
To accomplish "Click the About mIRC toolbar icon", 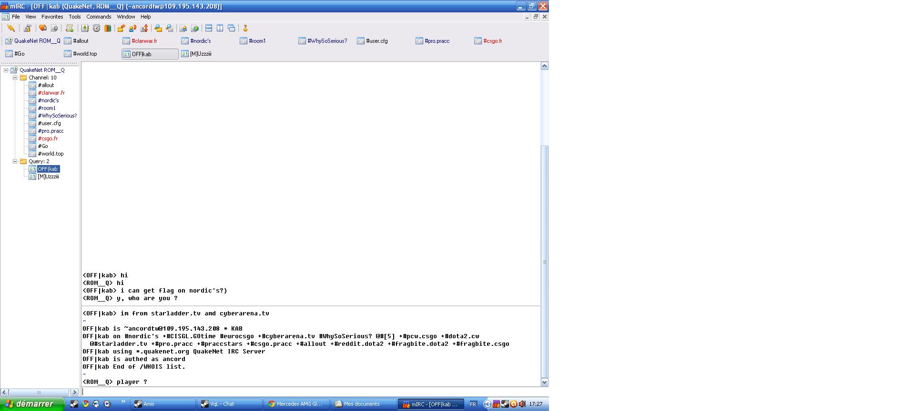I will (x=245, y=28).
